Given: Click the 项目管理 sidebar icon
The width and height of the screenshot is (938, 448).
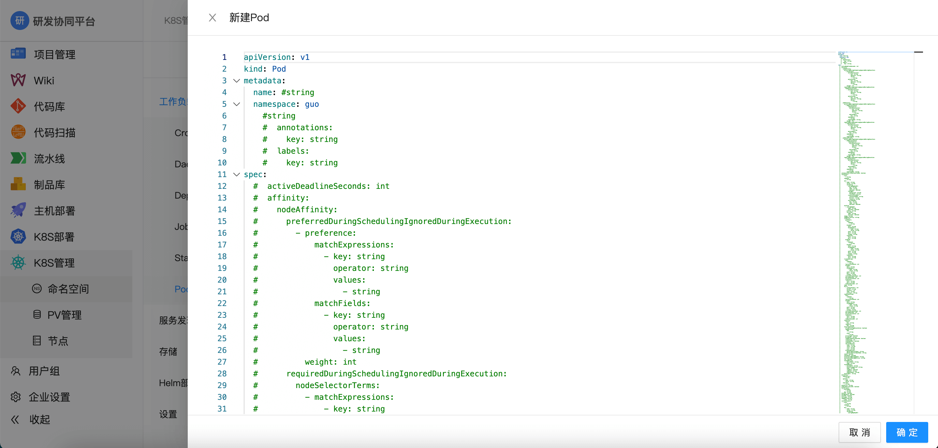Looking at the screenshot, I should (x=18, y=54).
